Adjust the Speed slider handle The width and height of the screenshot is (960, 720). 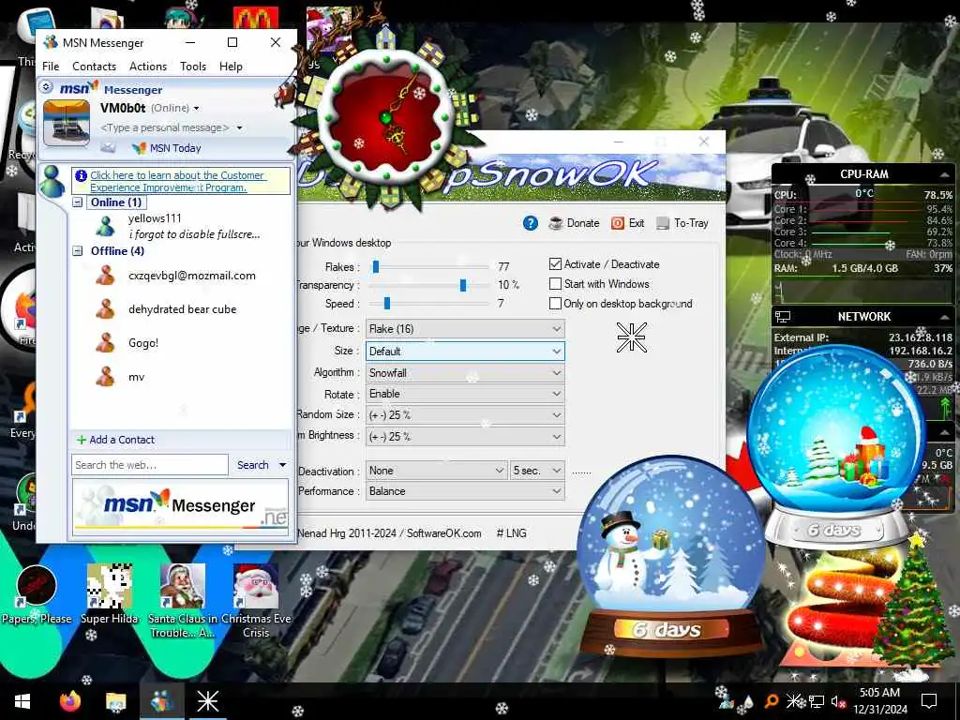tap(387, 303)
